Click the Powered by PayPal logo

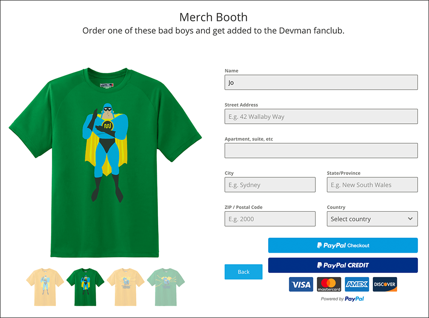pyautogui.click(x=342, y=299)
